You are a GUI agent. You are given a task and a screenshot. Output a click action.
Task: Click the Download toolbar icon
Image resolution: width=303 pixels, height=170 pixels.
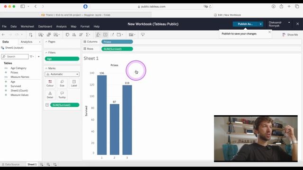(x=143, y=34)
